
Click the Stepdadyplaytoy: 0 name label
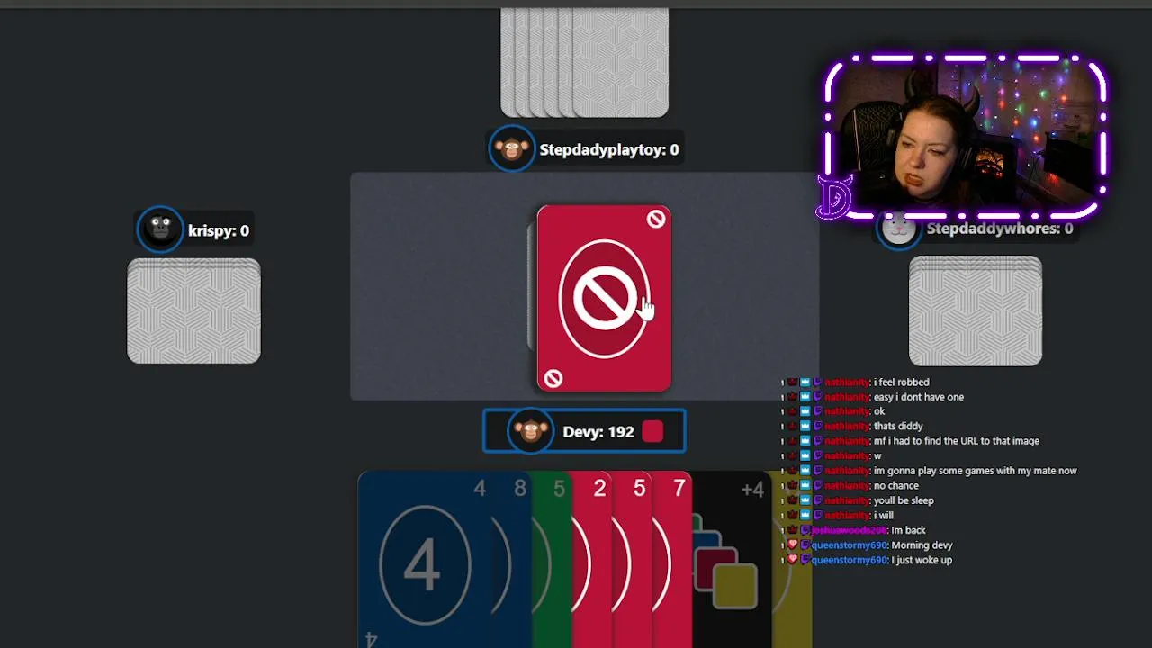click(609, 149)
